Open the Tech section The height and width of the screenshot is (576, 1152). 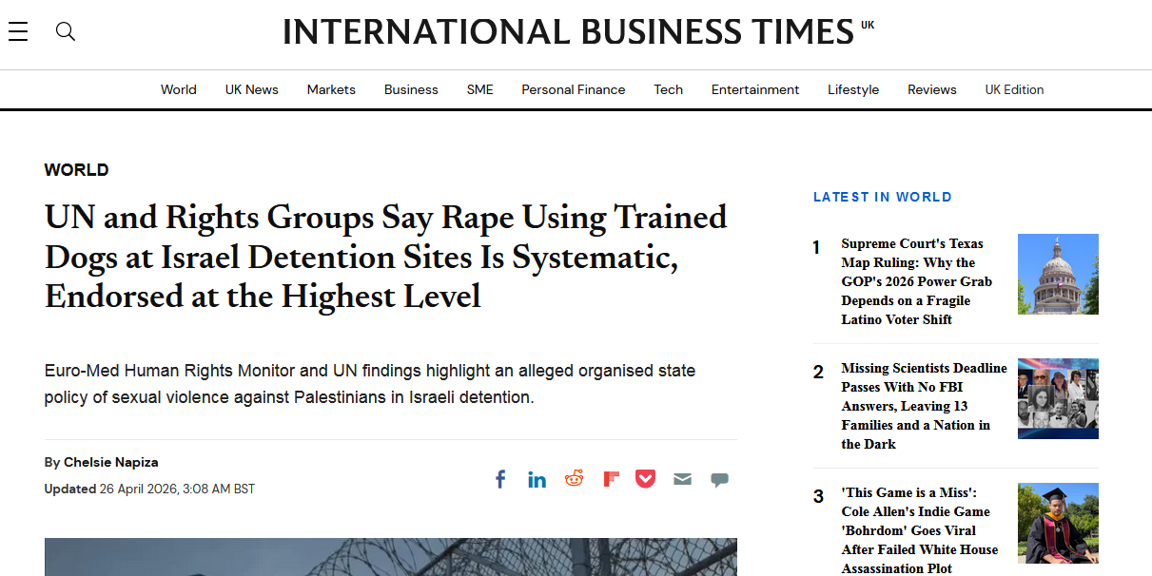point(669,89)
